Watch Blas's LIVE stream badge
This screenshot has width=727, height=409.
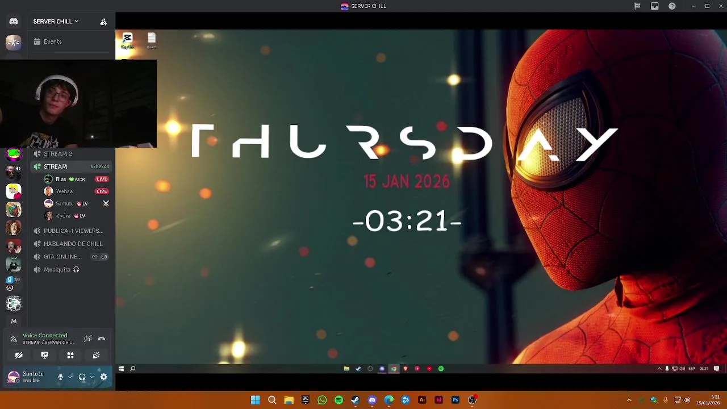coord(102,180)
